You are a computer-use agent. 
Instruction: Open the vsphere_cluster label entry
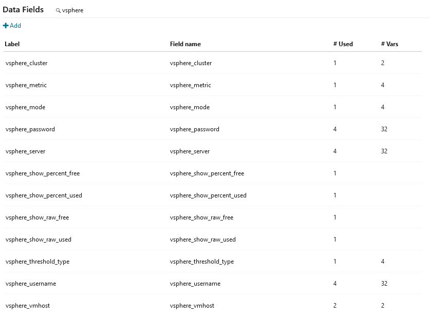(x=26, y=63)
